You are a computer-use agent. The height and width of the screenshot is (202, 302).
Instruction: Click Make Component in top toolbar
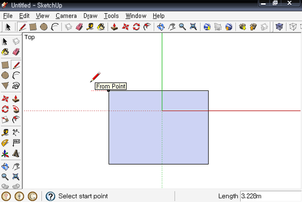68,27
